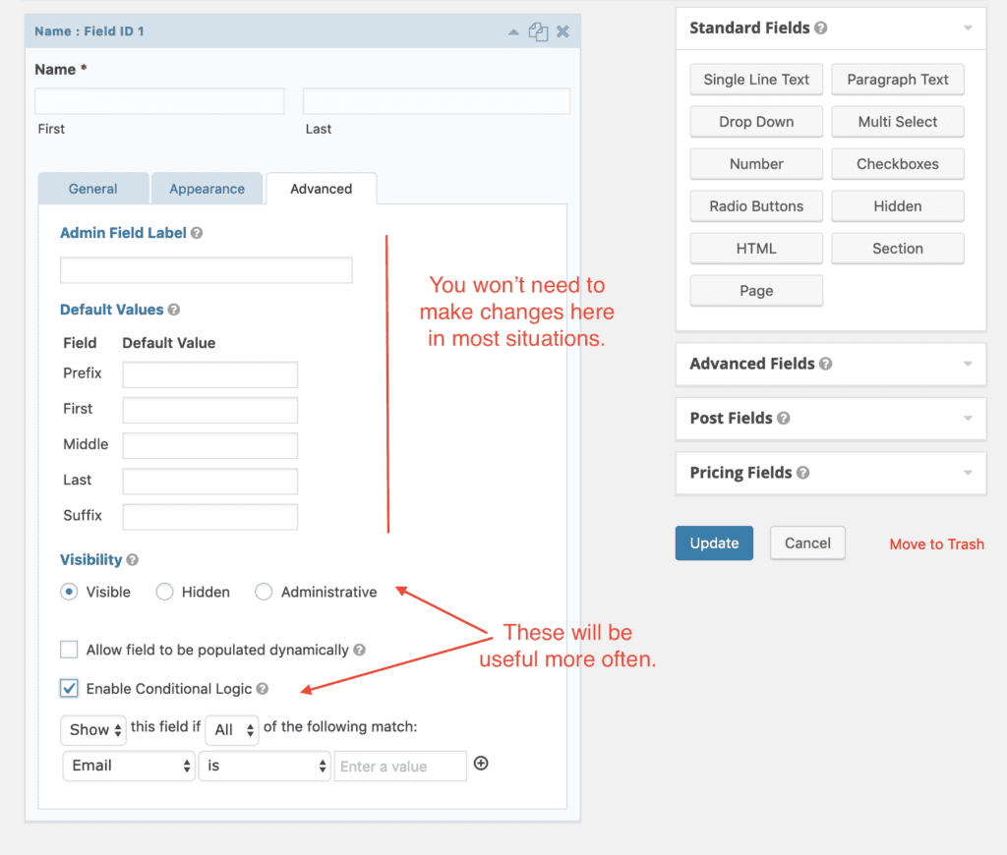This screenshot has height=855, width=1007.
Task: Add a Number field
Action: pyautogui.click(x=756, y=164)
